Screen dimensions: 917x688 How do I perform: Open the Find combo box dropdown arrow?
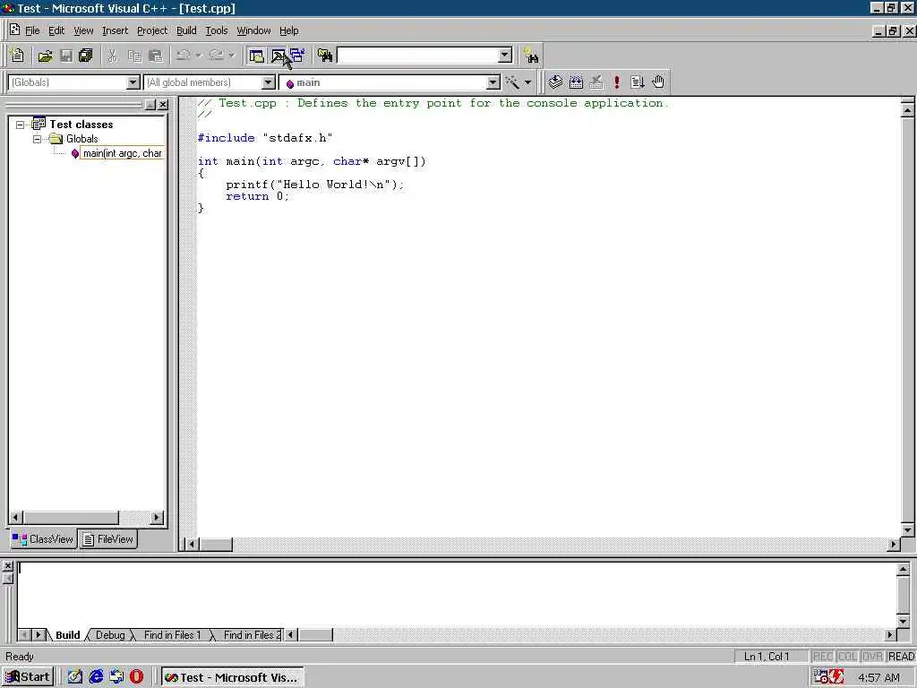pyautogui.click(x=505, y=56)
